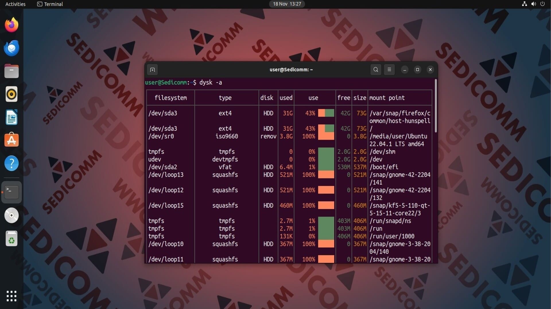
Task: Open Thunderbird mail from the dock
Action: (11, 48)
